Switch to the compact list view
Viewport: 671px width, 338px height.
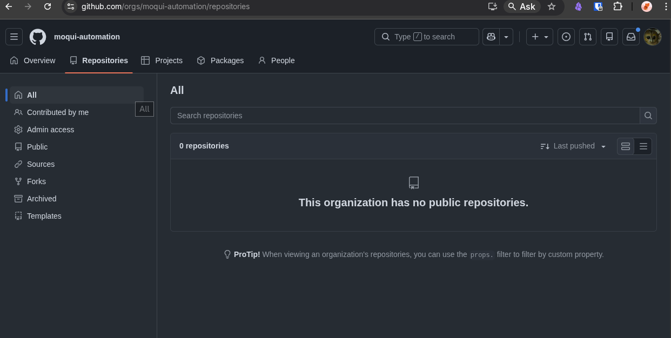[643, 146]
